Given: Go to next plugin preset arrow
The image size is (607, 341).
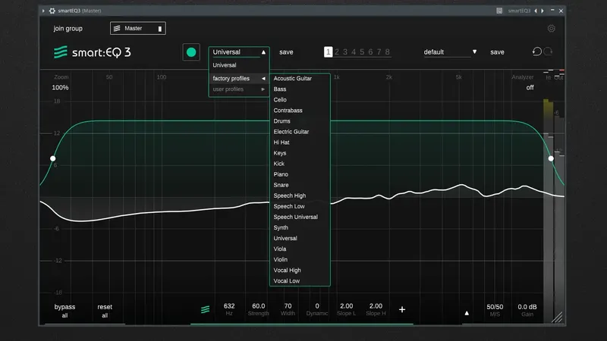Looking at the screenshot, I should 543,11.
